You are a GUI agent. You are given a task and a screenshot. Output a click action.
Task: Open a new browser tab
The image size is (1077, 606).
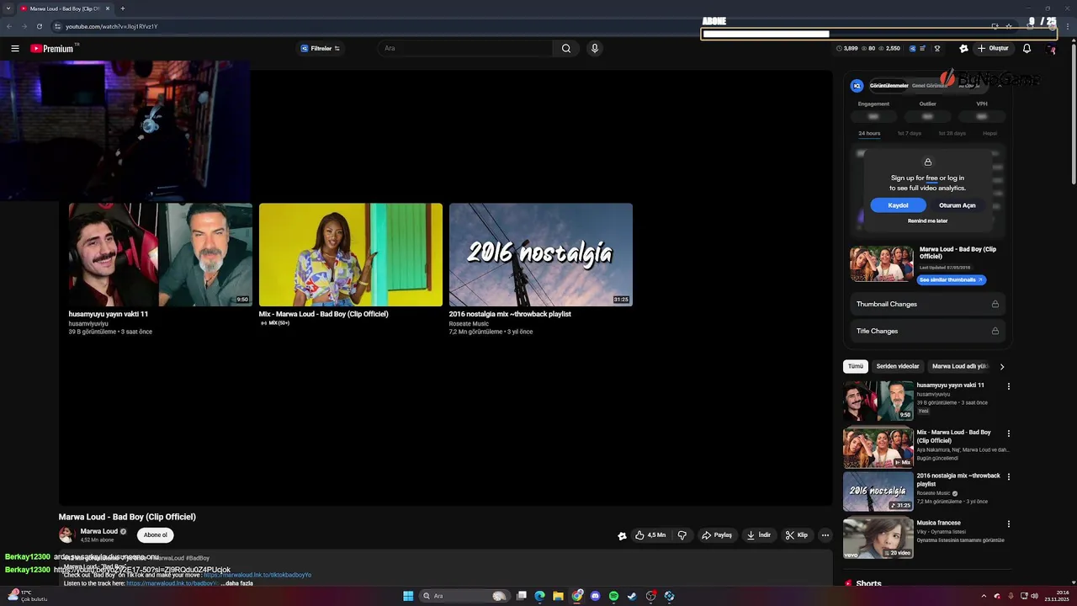point(122,8)
